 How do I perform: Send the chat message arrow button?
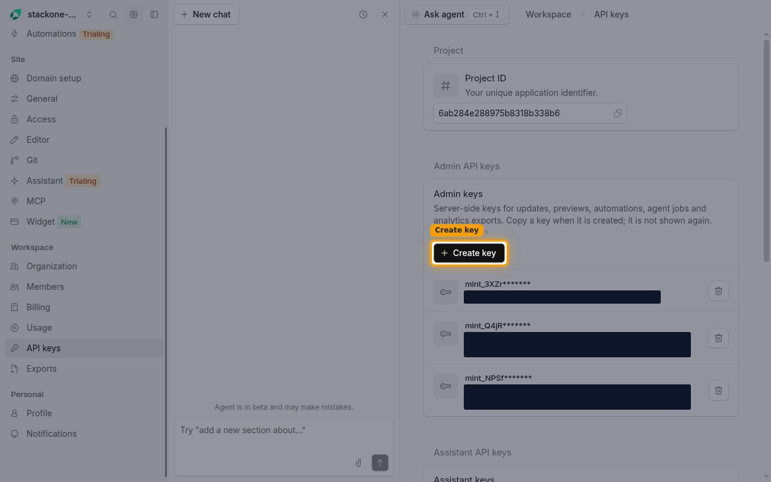tap(380, 463)
